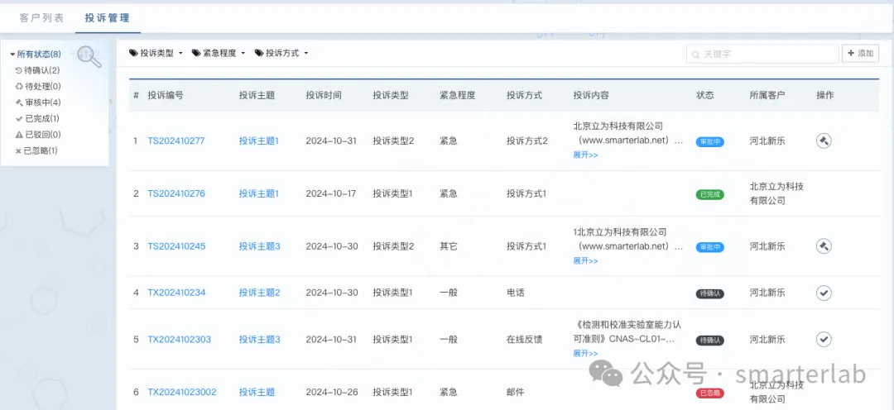The height and width of the screenshot is (410, 894).
Task: Click 其它 urgency cell in TS202410245 row
Action: (448, 246)
